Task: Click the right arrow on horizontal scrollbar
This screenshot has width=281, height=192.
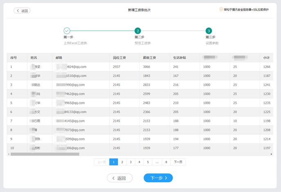Action: (x=272, y=154)
